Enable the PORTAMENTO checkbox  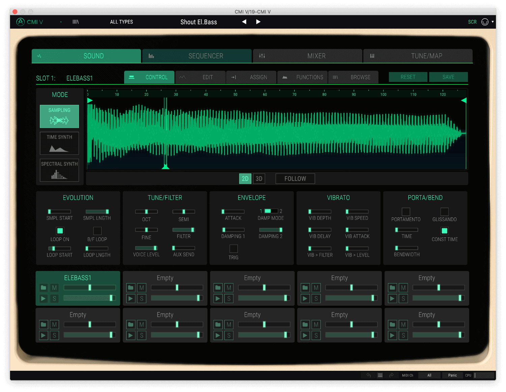406,212
